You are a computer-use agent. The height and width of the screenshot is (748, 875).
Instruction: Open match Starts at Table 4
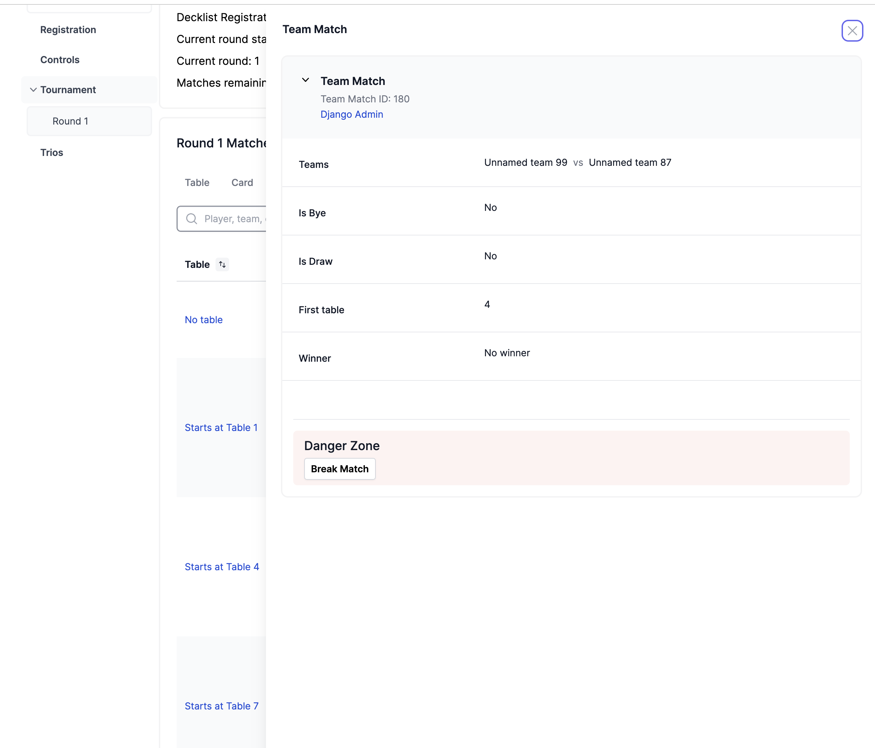point(222,567)
